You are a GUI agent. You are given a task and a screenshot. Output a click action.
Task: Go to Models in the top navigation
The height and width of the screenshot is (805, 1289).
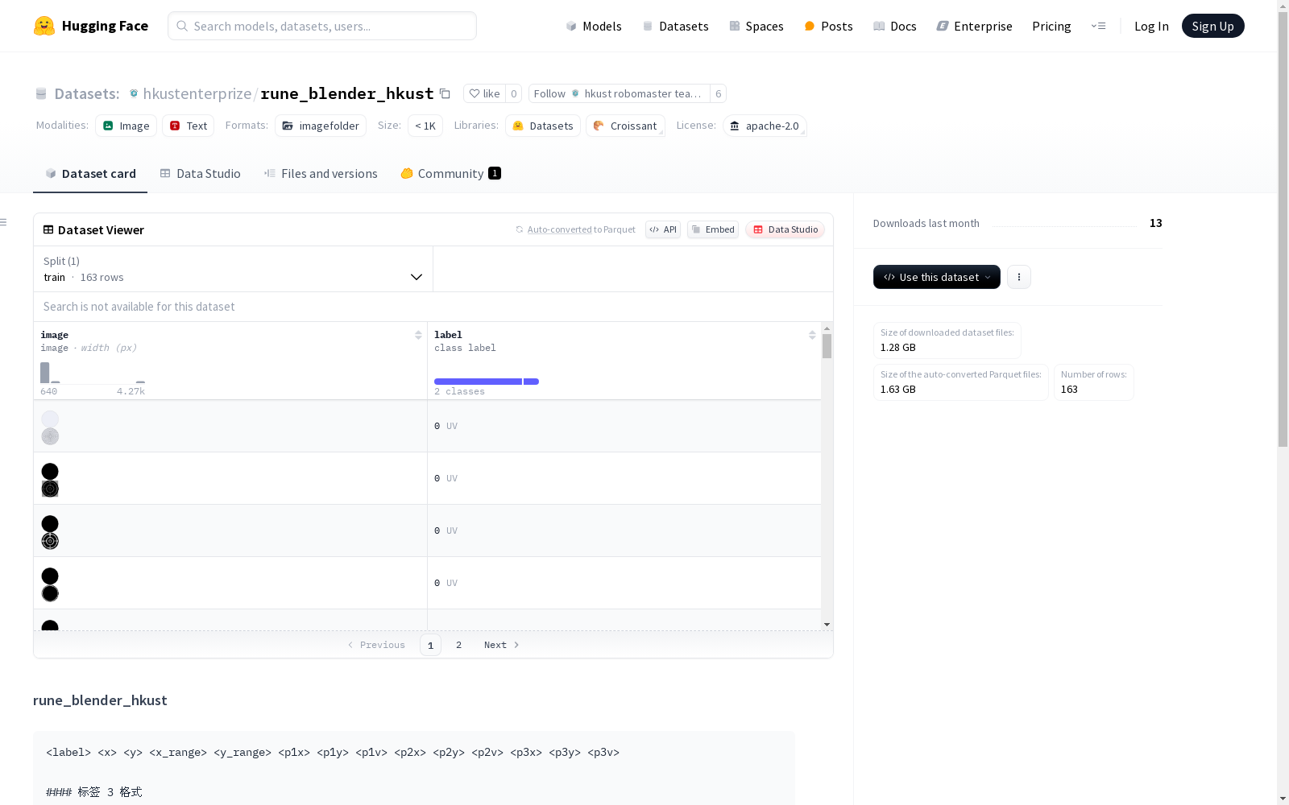click(594, 26)
